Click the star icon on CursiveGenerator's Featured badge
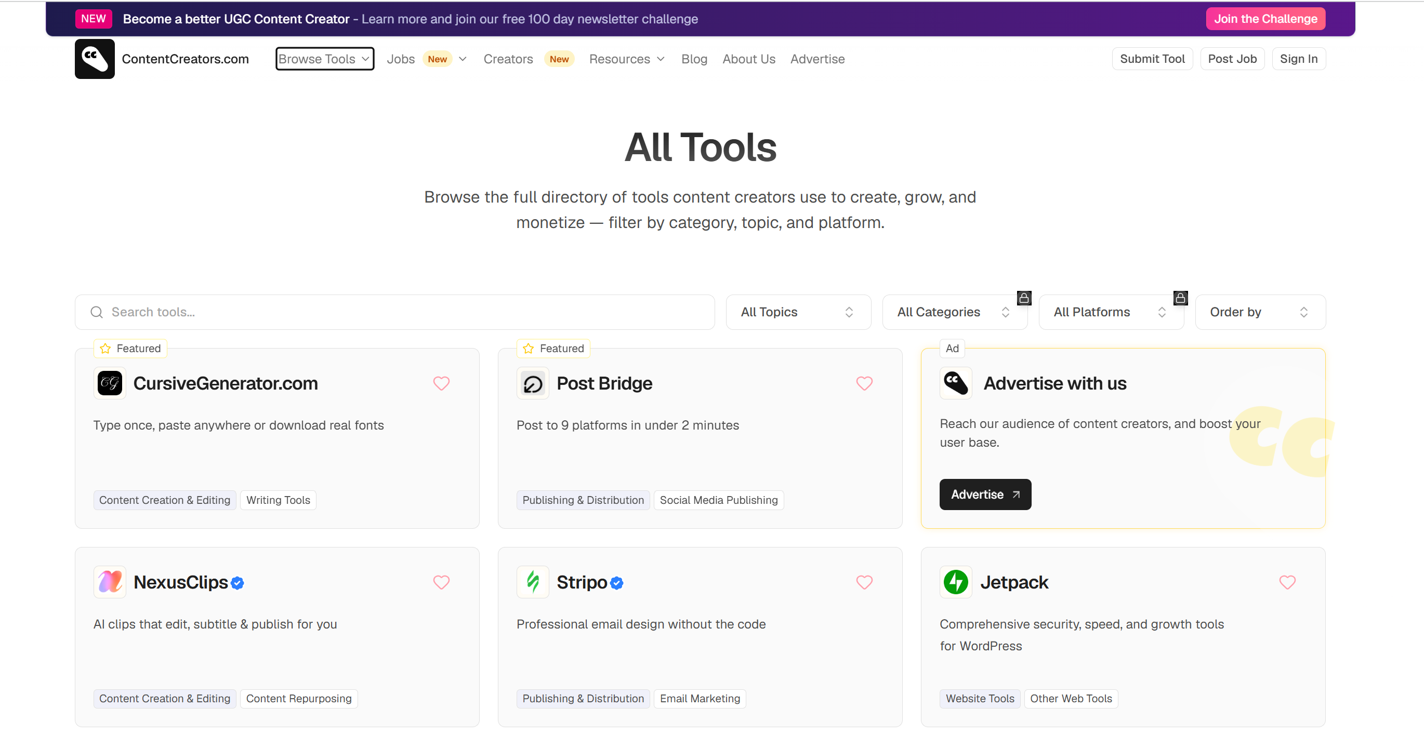The width and height of the screenshot is (1424, 735). coord(105,348)
